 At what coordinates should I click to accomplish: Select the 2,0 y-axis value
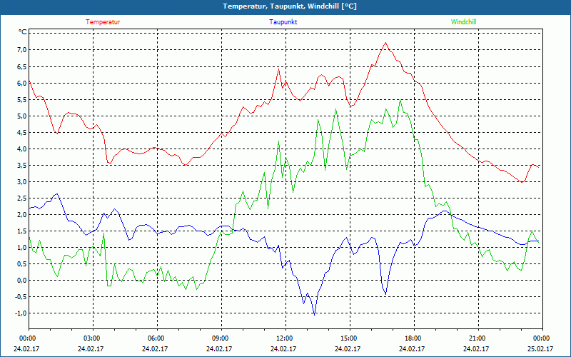click(x=23, y=214)
